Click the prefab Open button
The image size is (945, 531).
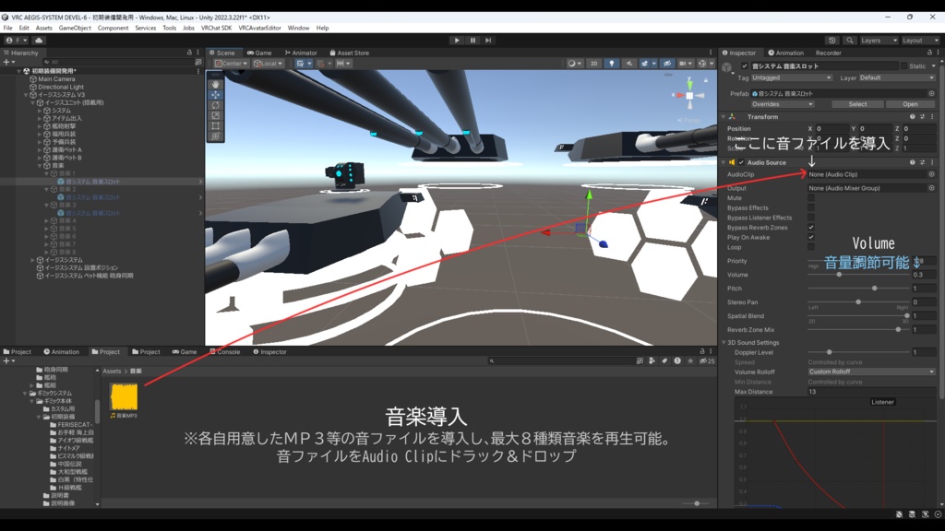click(x=910, y=104)
